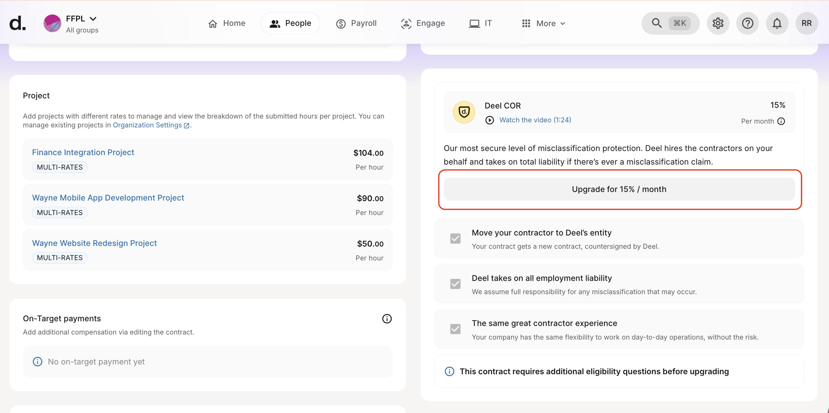Screen dimensions: 829x413
Task: Click the search magnifier icon
Action: coord(657,23)
